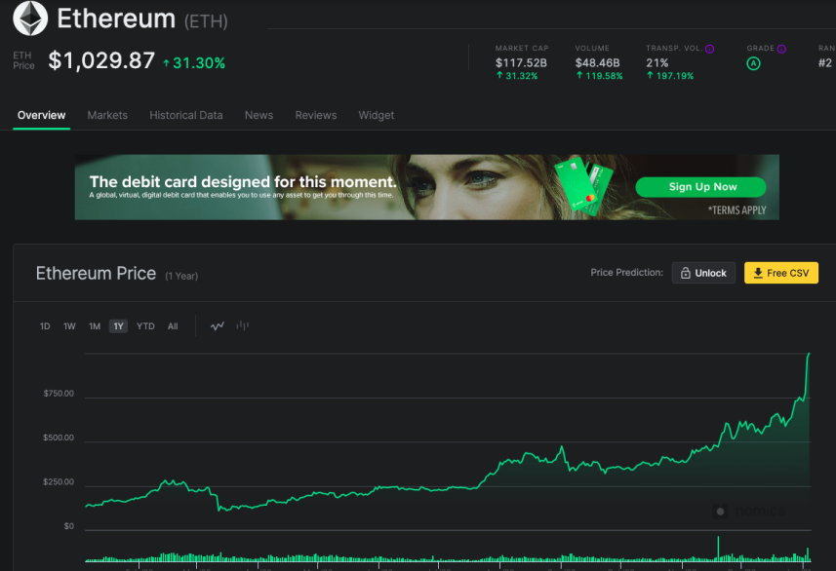This screenshot has width=836, height=571.
Task: Click the grade A circle badge
Action: click(753, 64)
